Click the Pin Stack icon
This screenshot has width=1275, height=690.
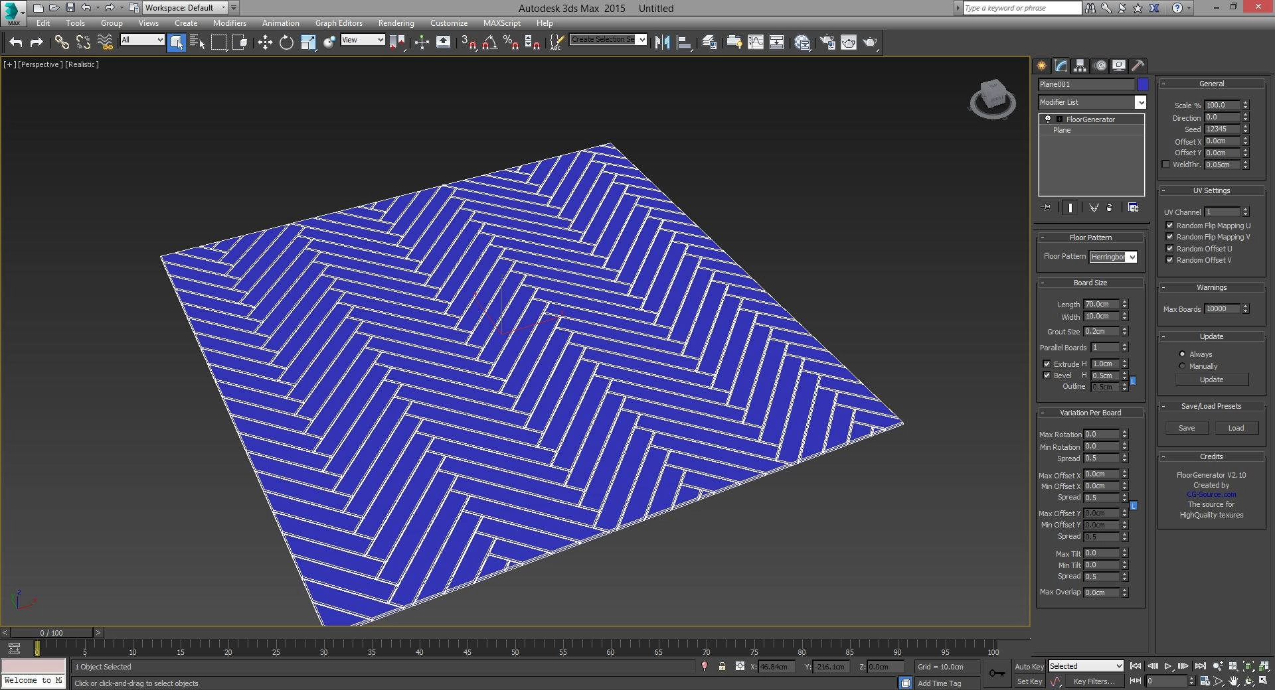[x=1047, y=208]
